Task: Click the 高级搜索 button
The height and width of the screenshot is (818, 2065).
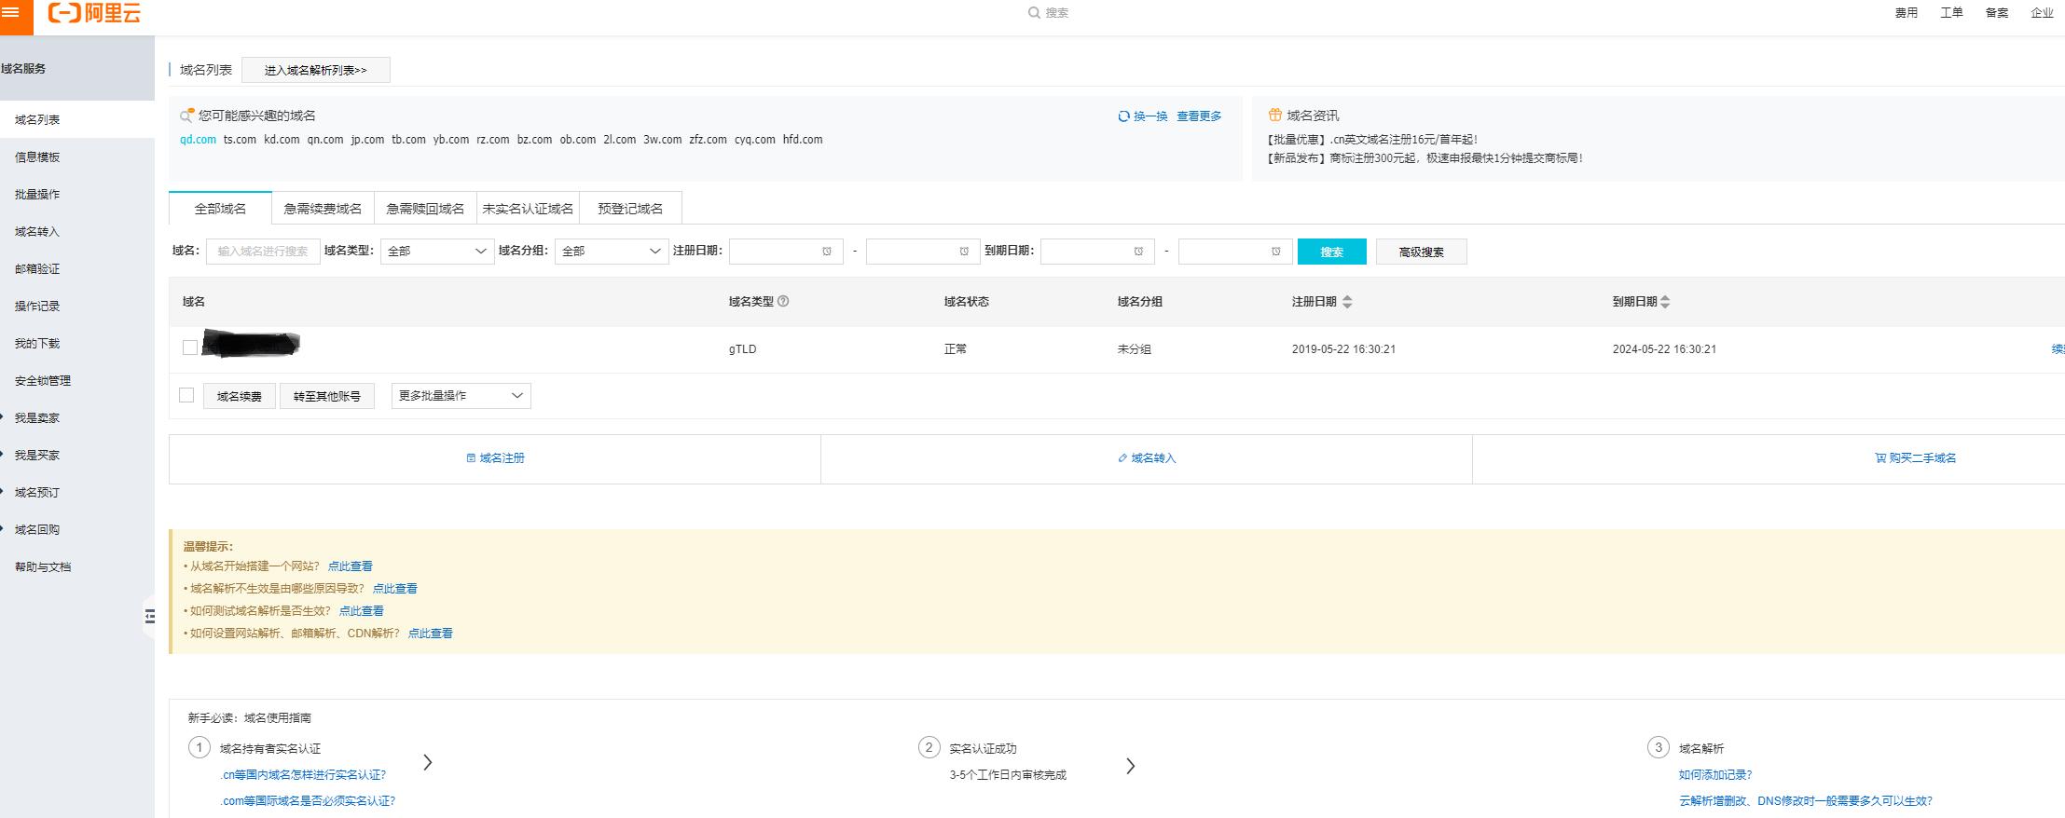Action: (x=1422, y=252)
